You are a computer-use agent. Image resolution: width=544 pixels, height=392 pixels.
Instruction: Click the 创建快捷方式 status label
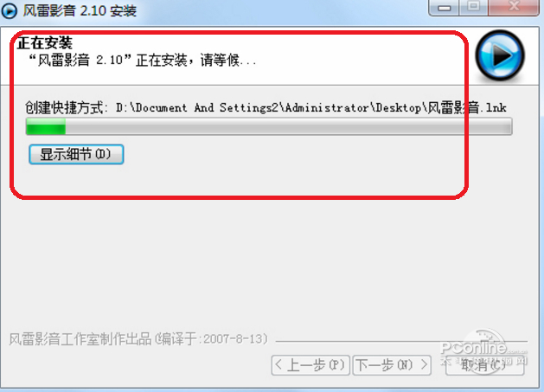64,107
